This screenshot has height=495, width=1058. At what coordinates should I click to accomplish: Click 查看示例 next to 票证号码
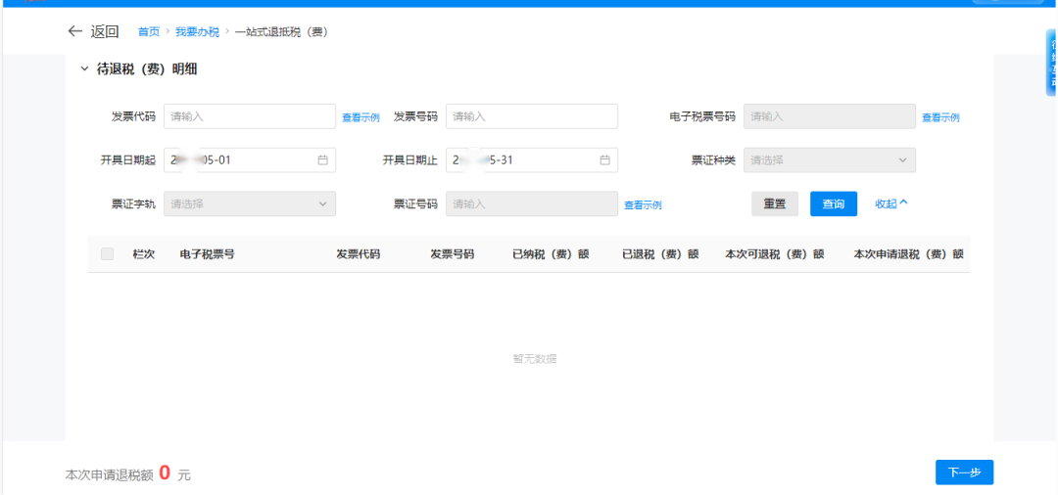tap(643, 205)
